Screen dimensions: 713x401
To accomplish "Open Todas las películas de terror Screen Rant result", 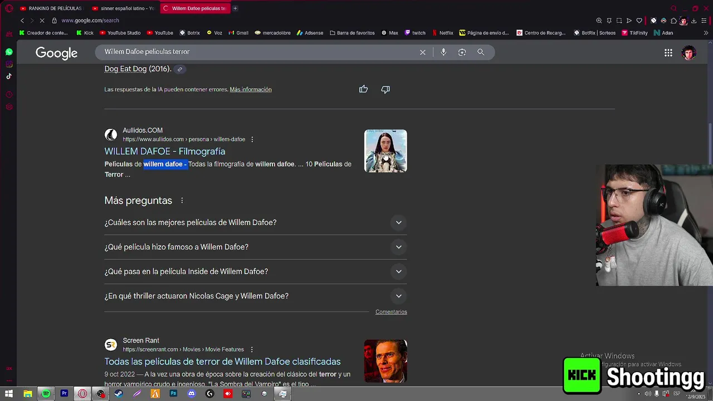I will tap(223, 361).
